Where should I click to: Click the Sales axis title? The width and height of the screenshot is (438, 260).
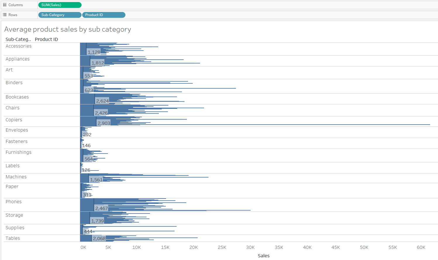click(263, 256)
